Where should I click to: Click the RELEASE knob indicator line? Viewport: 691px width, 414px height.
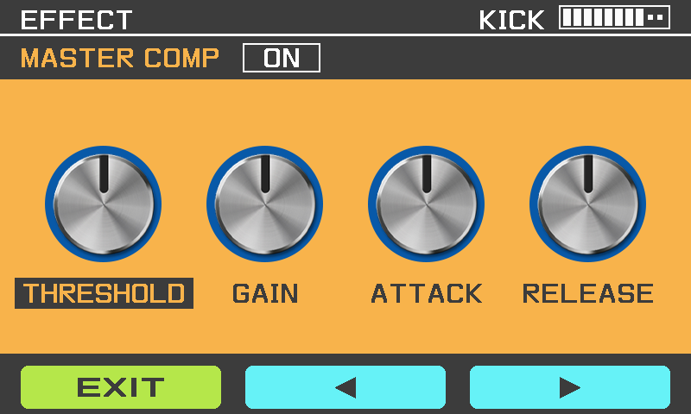pyautogui.click(x=588, y=173)
